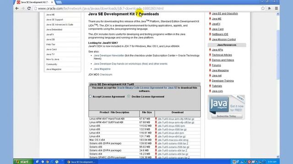
Task: Click the red arrow icon beside Java APIs
Action: [x=210, y=50]
